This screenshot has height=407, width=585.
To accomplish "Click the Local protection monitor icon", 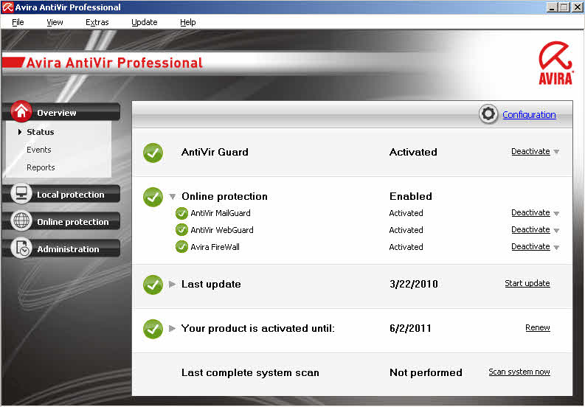I will 21,193.
